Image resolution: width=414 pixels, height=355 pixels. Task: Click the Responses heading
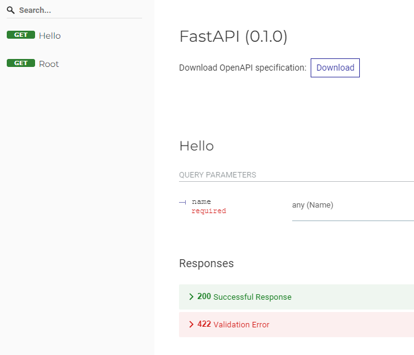206,263
